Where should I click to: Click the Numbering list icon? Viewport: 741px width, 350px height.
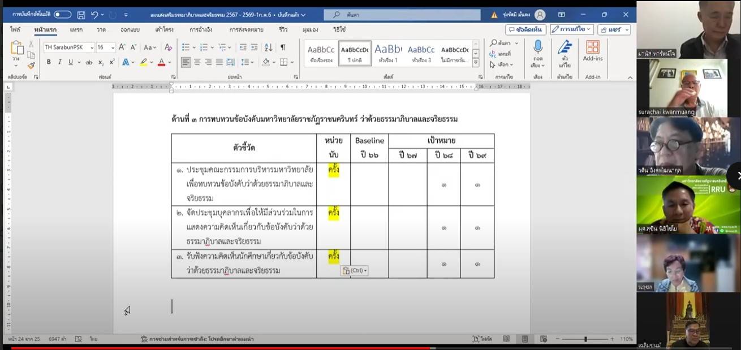tap(204, 47)
